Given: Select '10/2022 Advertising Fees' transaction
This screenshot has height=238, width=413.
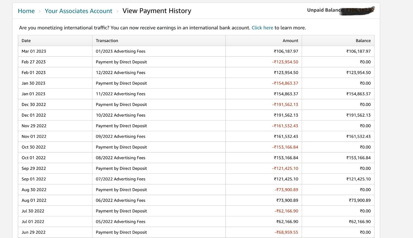Looking at the screenshot, I should tap(121, 115).
